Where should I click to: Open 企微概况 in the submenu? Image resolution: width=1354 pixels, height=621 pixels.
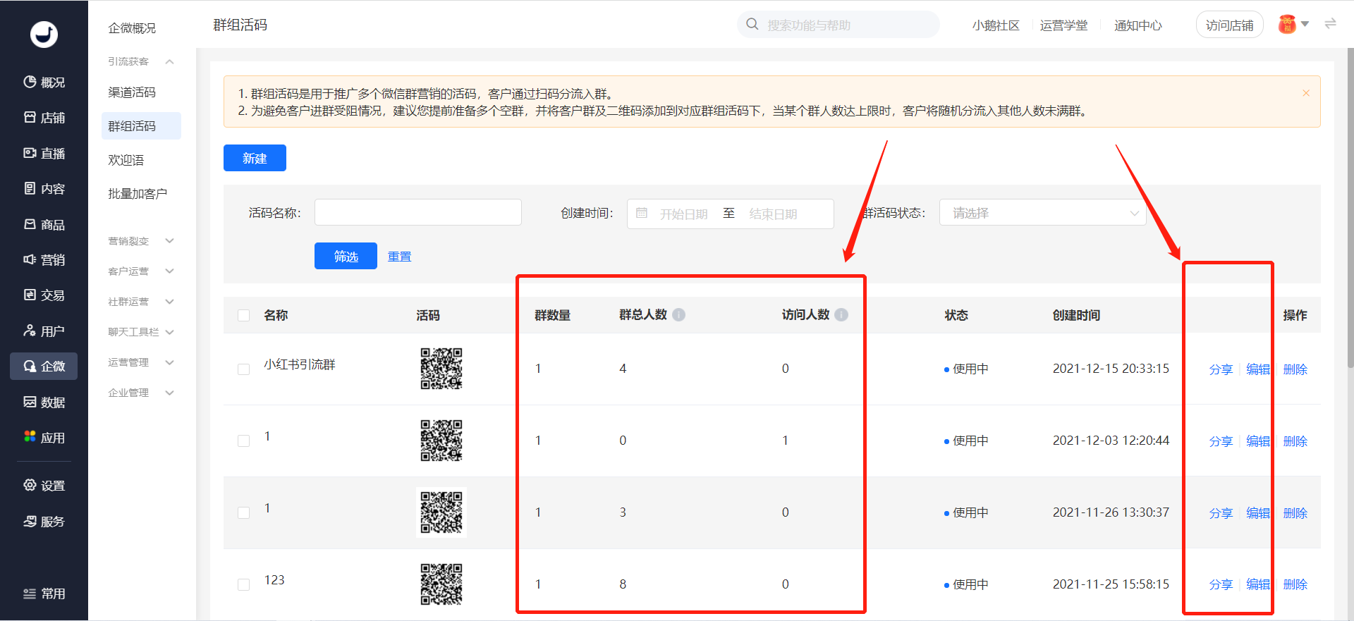tap(132, 28)
